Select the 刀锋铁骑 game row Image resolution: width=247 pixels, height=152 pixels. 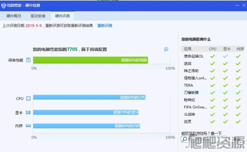[212, 93]
